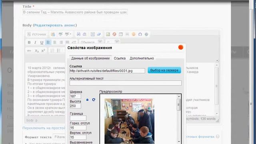This screenshot has width=256, height=144.
Task: Click Выбор на сервере button
Action: point(164,70)
